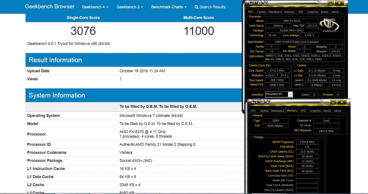Click the Channels # 'Dual' field
The height and width of the screenshot is (194, 368).
(326, 121)
